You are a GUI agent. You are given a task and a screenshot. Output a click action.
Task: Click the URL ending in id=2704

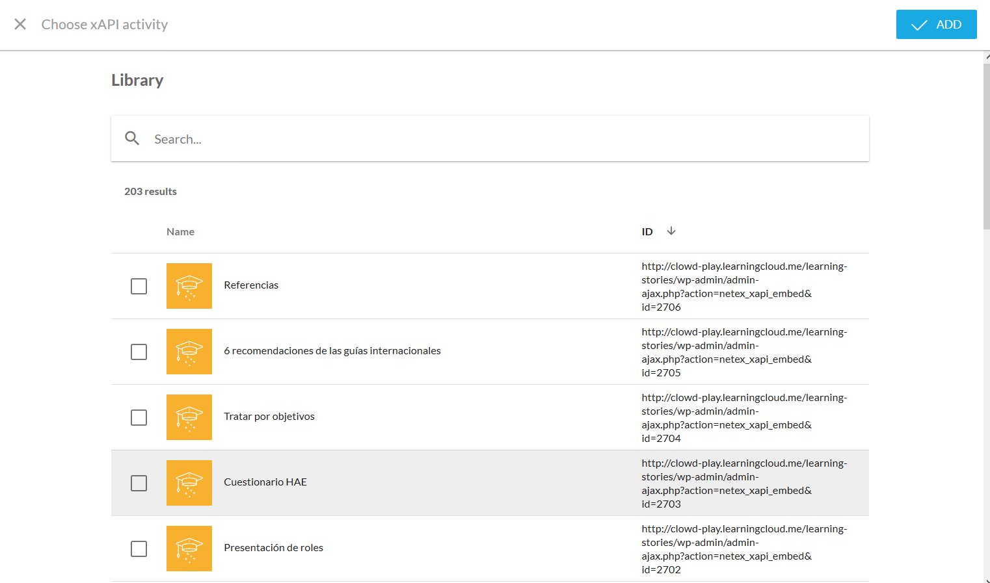click(x=744, y=418)
